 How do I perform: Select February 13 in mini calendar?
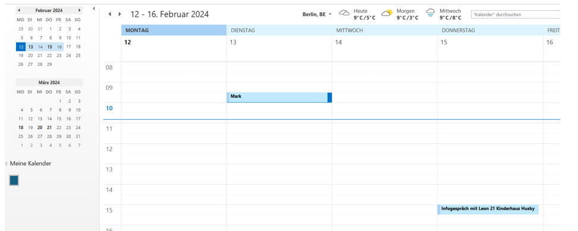click(x=30, y=47)
